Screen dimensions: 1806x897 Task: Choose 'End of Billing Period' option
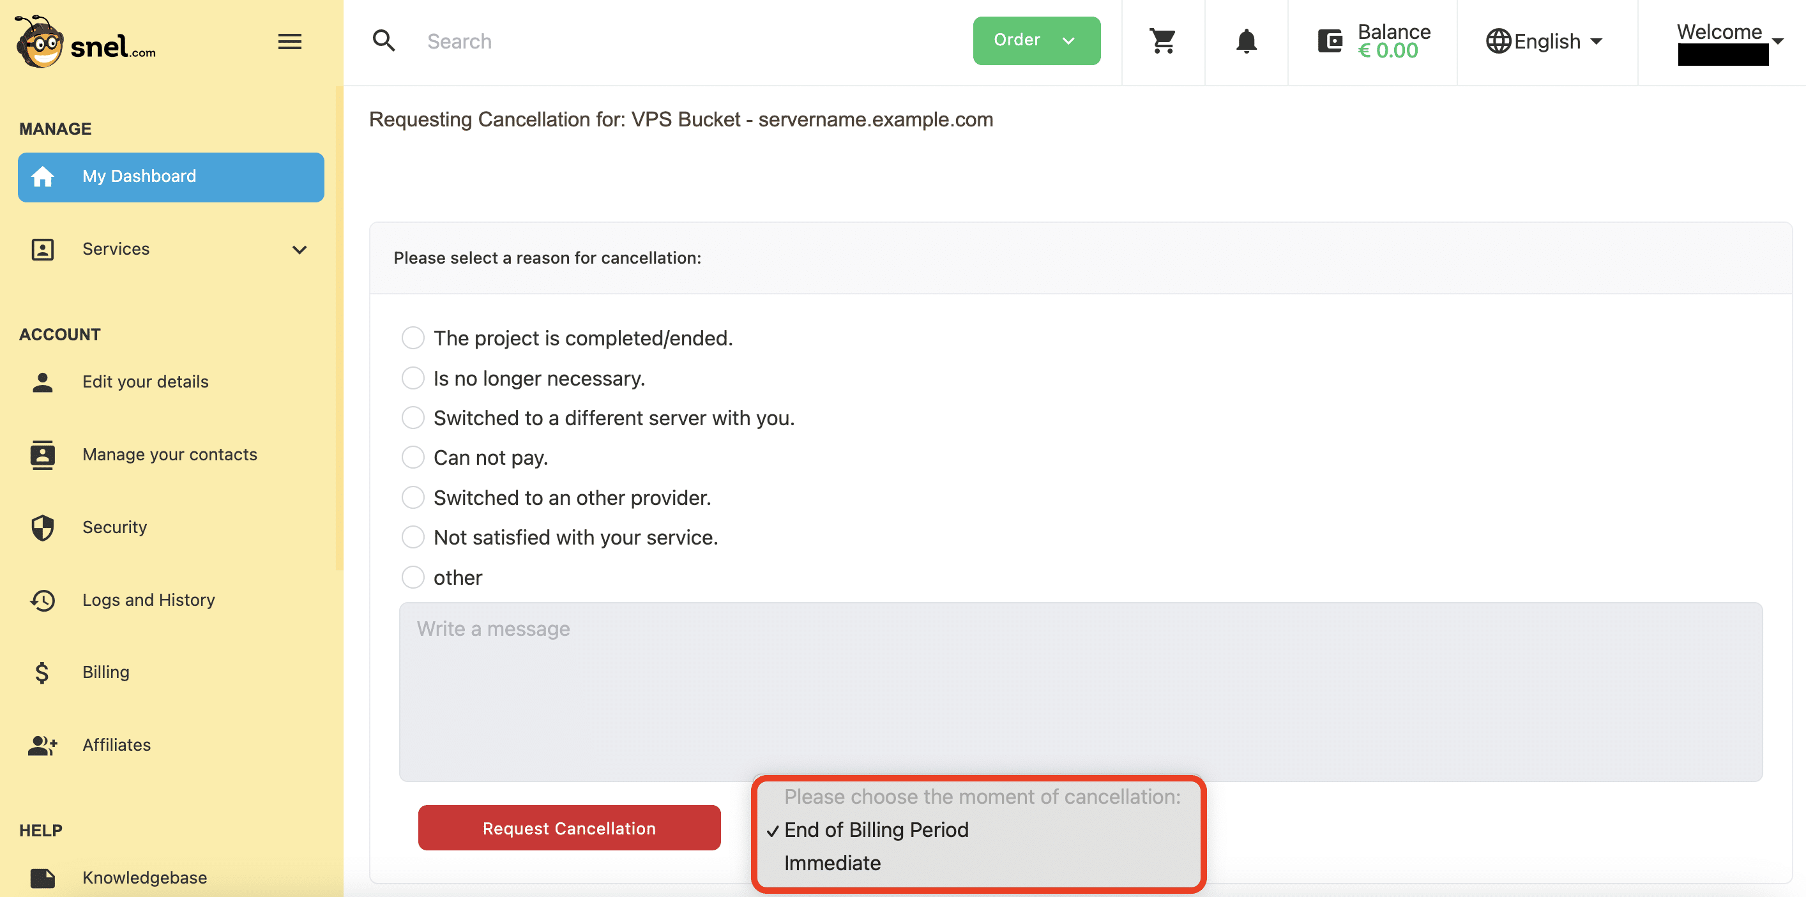(x=876, y=830)
